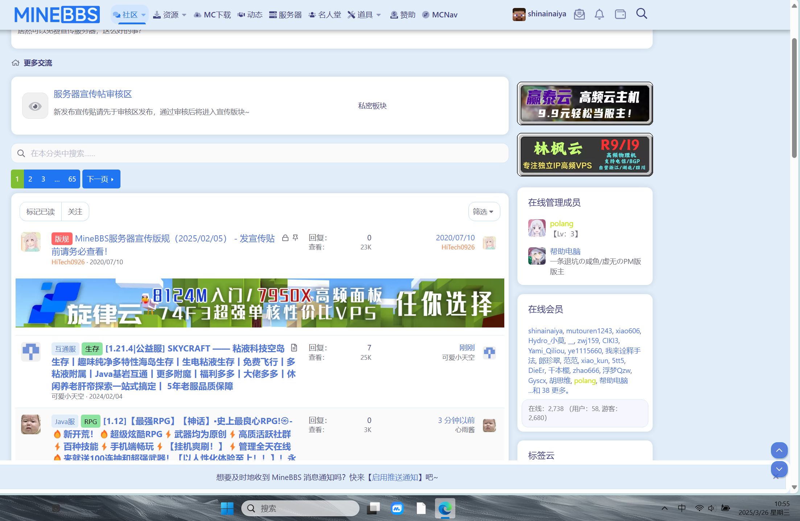Click polang avatar in online staff
Screen dimensions: 800x521
click(x=537, y=228)
